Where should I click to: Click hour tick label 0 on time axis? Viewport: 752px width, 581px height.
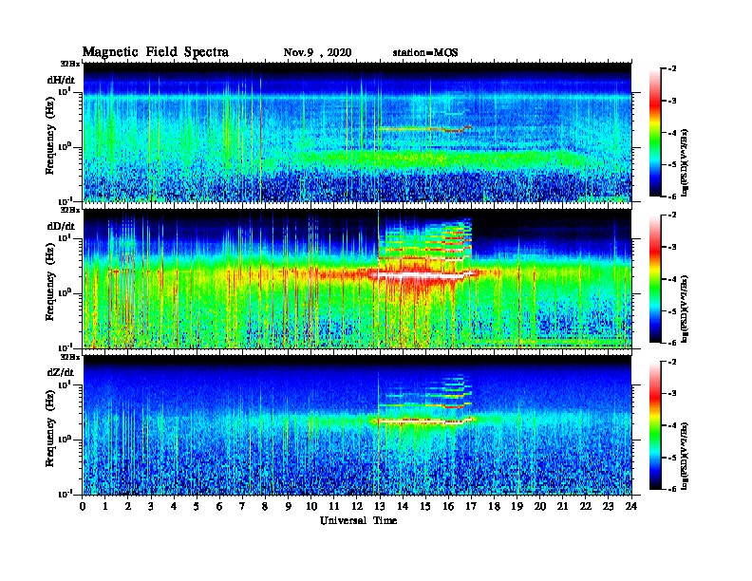coord(83,506)
